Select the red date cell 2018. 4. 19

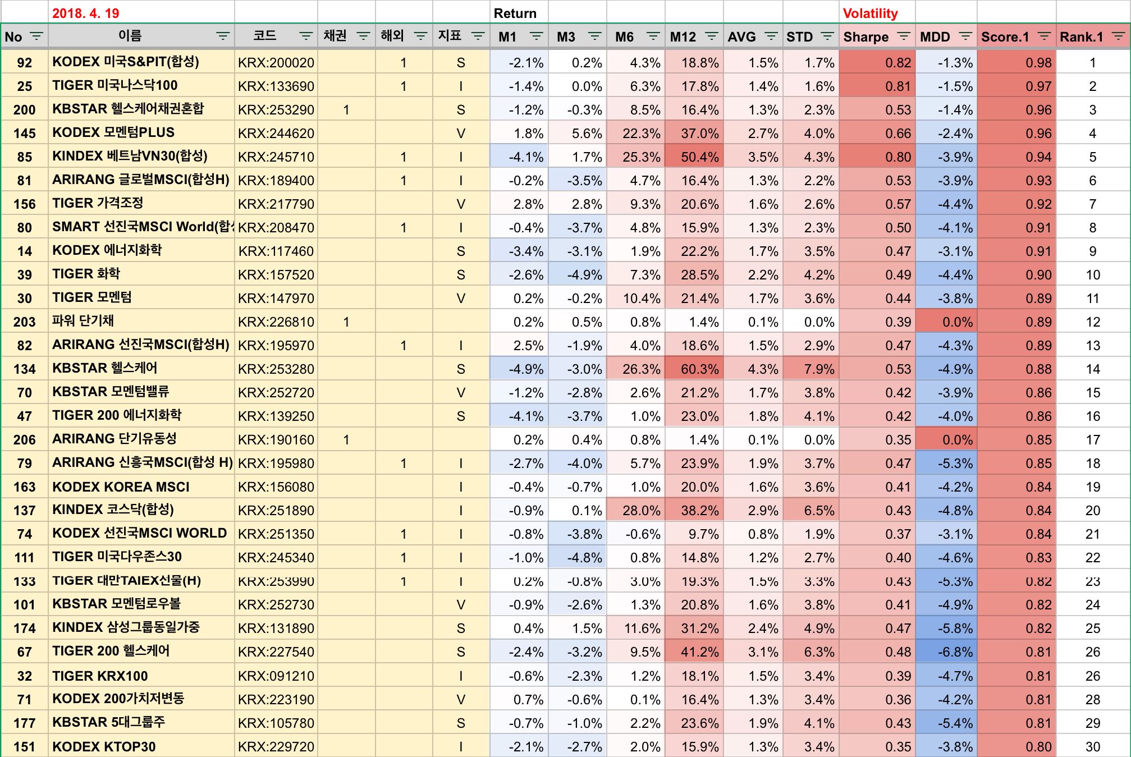click(x=85, y=13)
